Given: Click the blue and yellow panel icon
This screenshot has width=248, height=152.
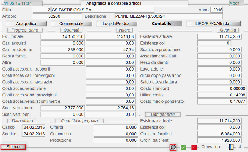Looking at the screenshot, I should tap(231, 147).
